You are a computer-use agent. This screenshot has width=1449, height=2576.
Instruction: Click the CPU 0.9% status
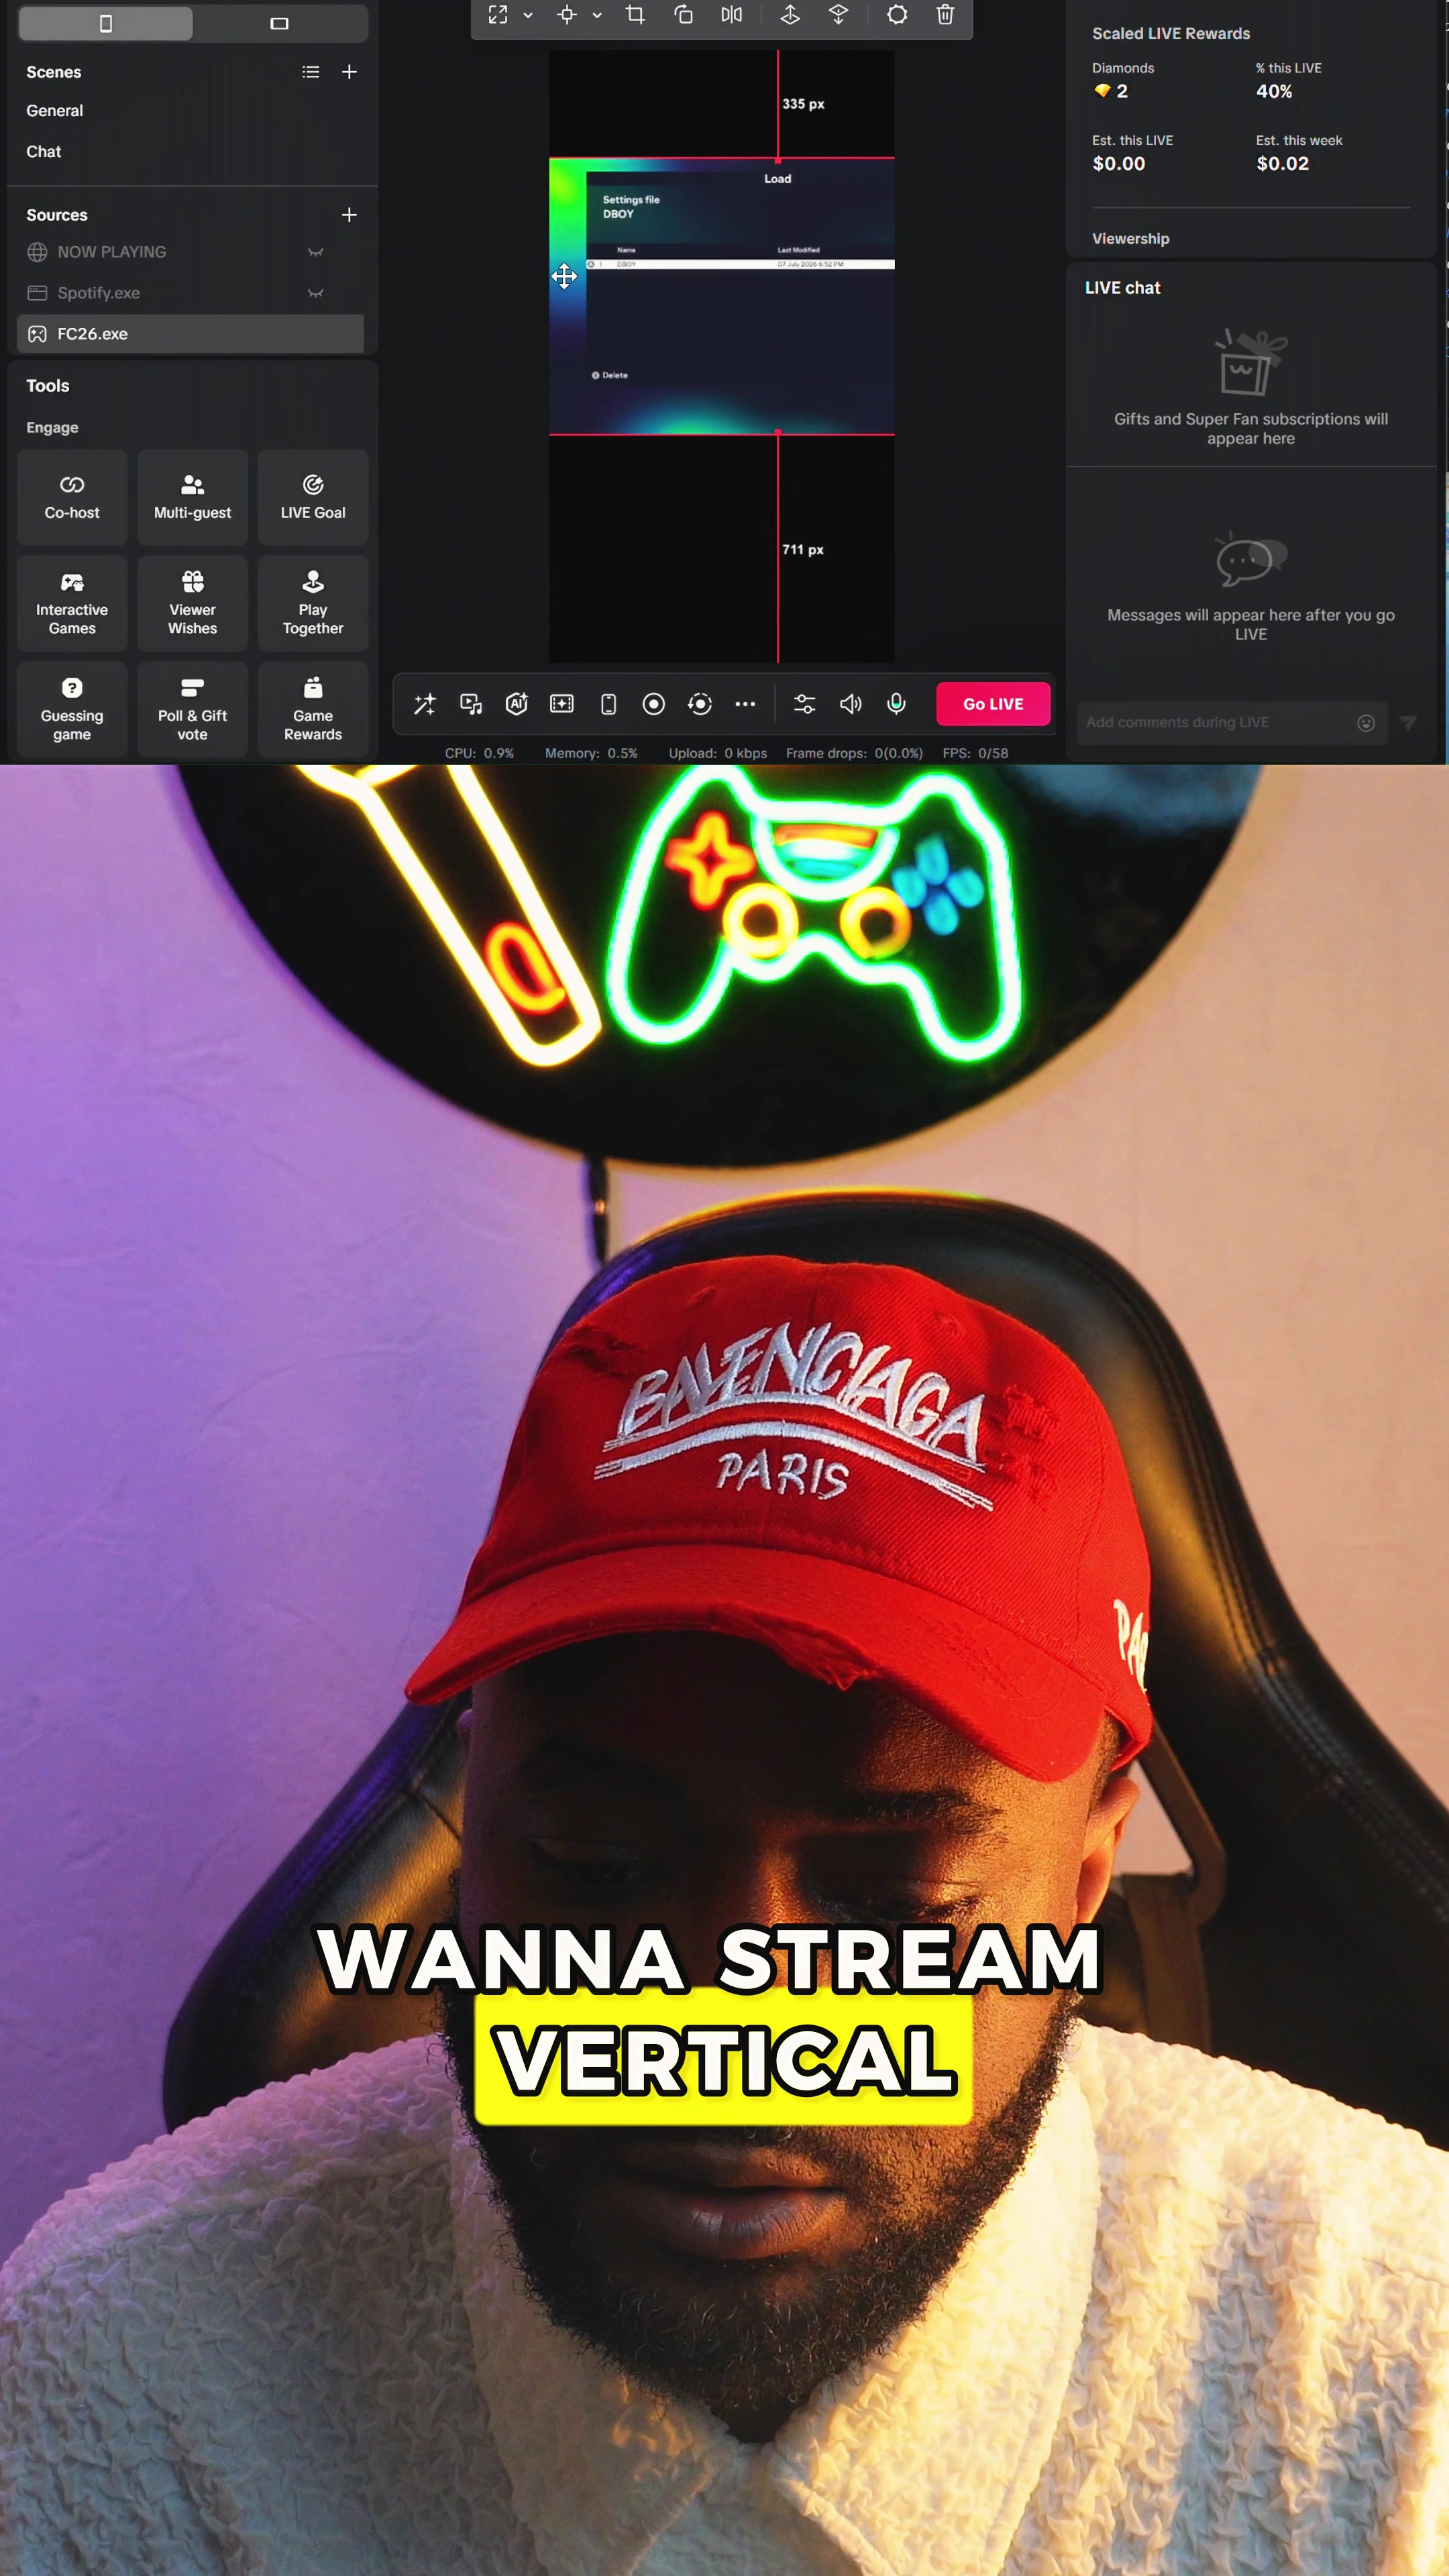click(x=479, y=754)
